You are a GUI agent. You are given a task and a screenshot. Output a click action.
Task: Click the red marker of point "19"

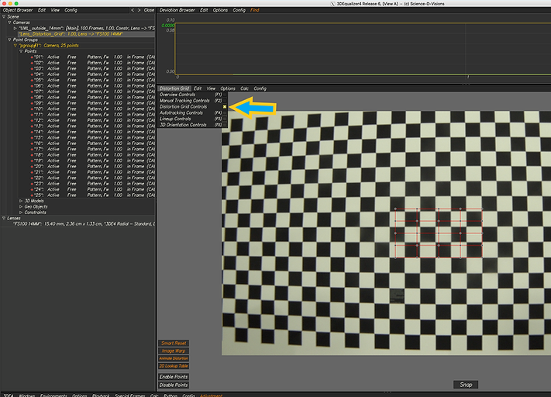(32, 161)
